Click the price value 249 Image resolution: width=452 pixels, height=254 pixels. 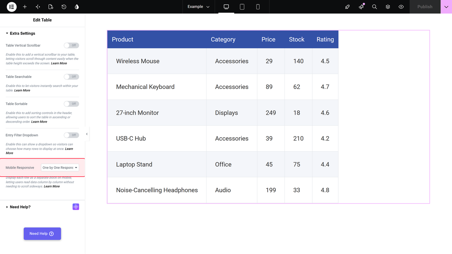(x=271, y=113)
